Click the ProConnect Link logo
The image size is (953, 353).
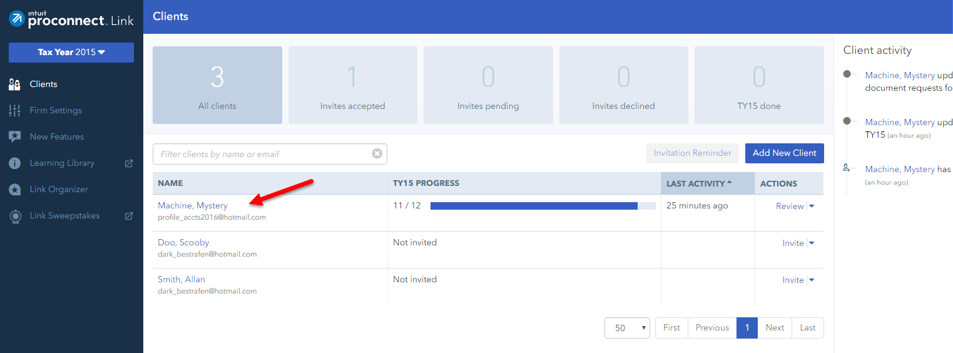coord(71,19)
